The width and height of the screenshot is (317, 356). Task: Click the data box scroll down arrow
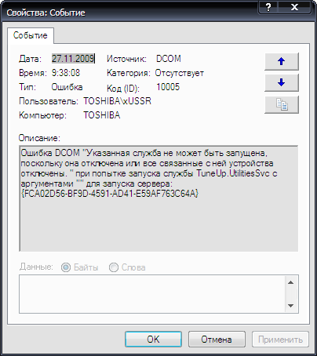point(290,305)
